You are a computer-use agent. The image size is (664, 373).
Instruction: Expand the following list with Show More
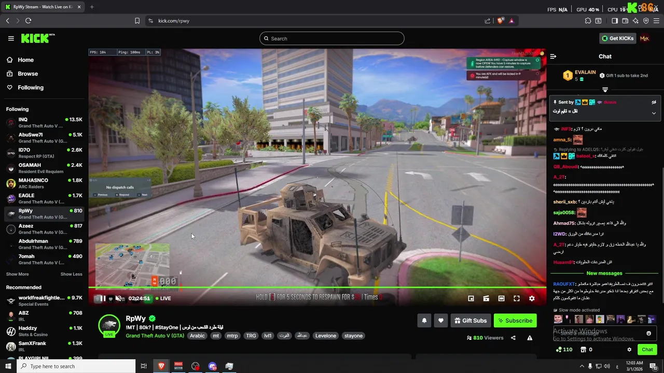pos(17,274)
